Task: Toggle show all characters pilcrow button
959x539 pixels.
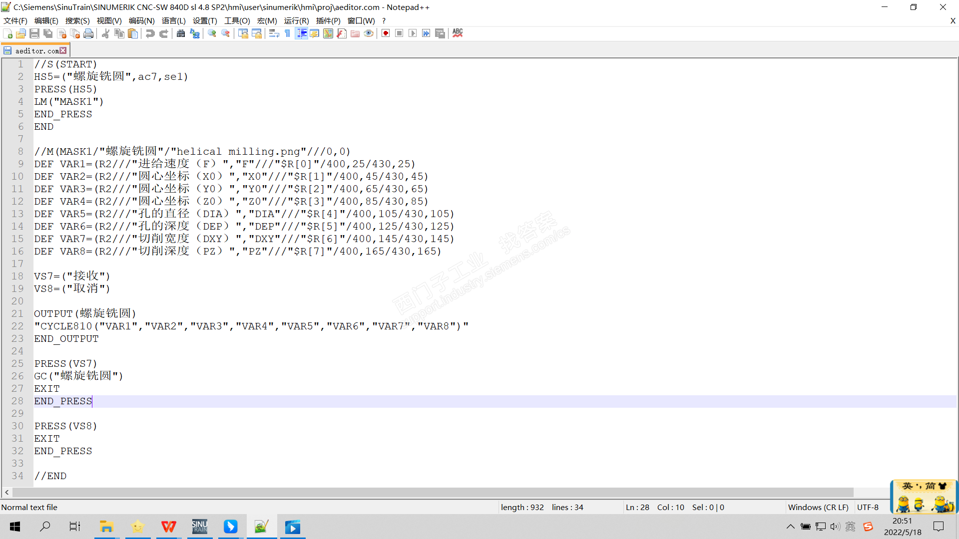Action: tap(288, 33)
